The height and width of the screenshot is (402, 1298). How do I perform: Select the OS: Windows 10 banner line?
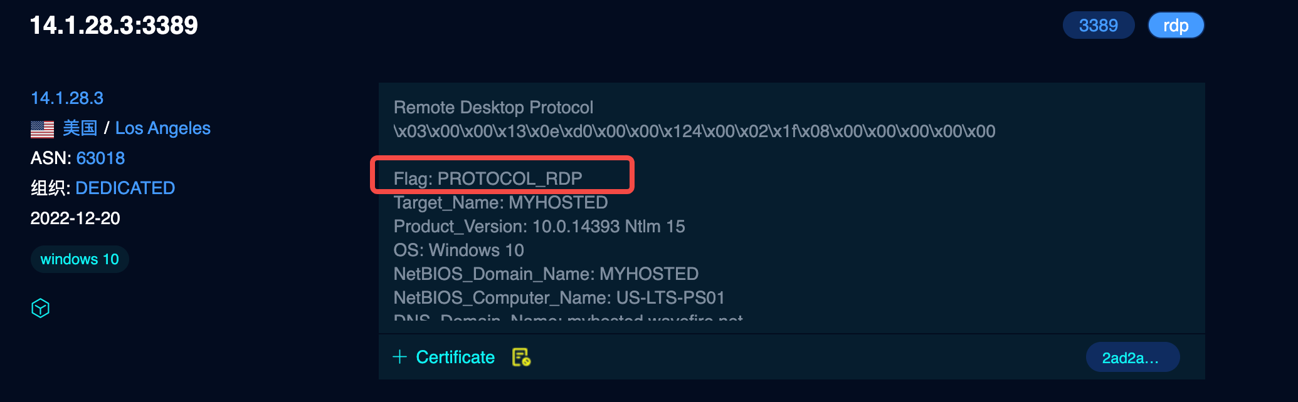pyautogui.click(x=458, y=250)
